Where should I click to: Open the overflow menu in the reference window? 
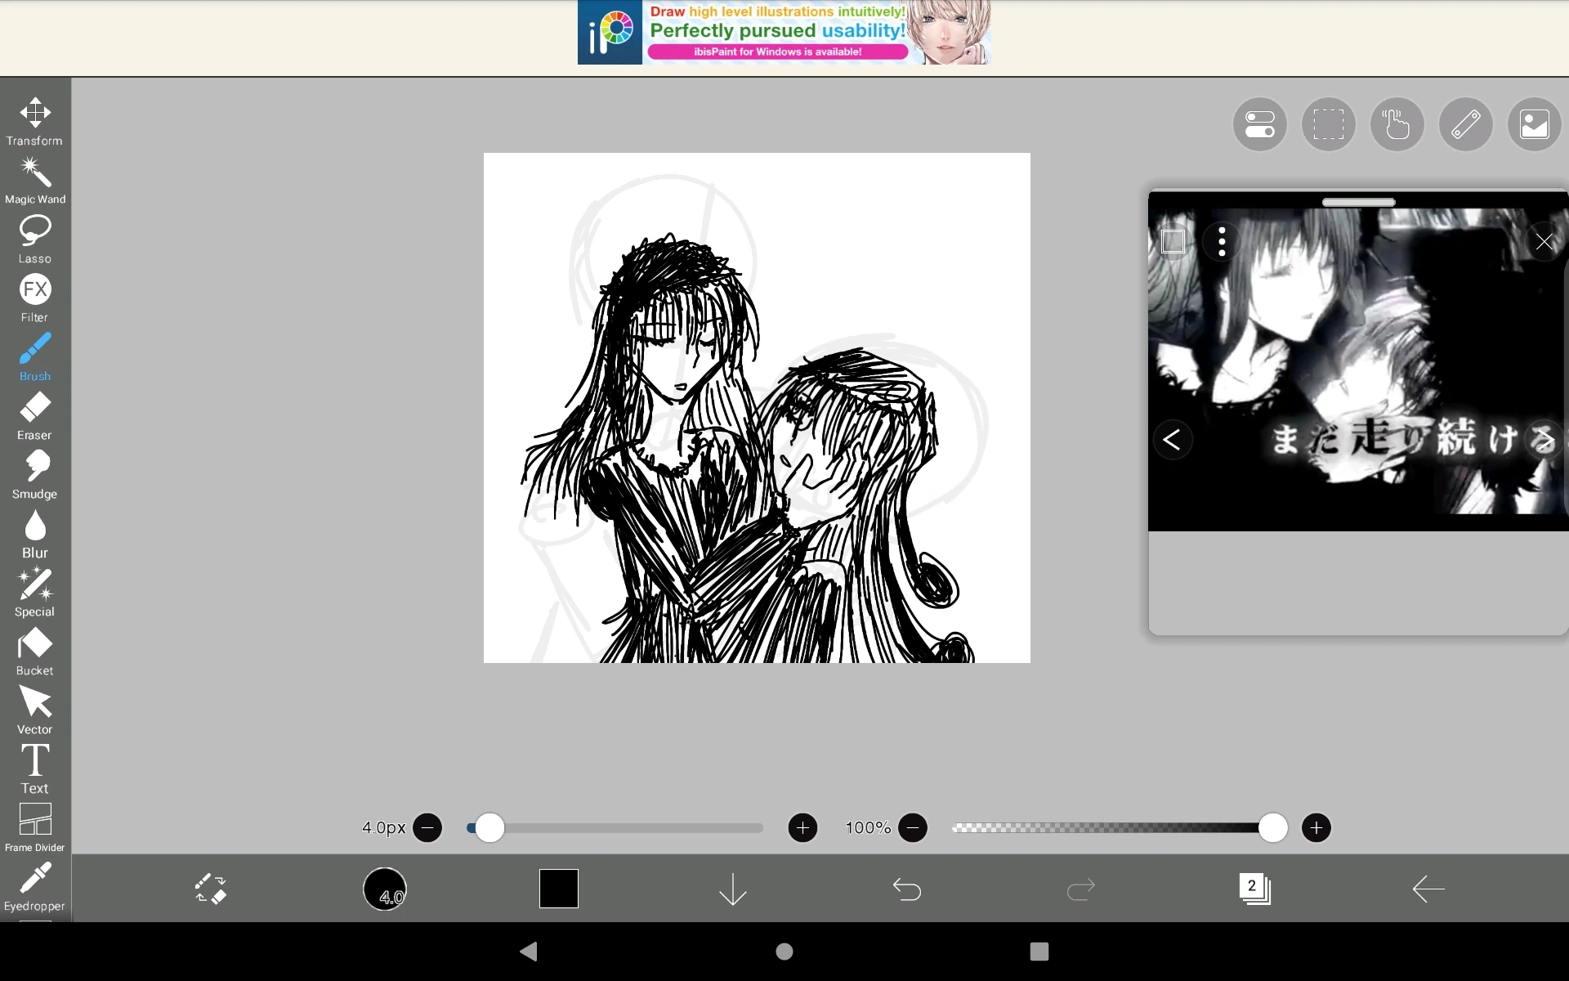(x=1220, y=241)
